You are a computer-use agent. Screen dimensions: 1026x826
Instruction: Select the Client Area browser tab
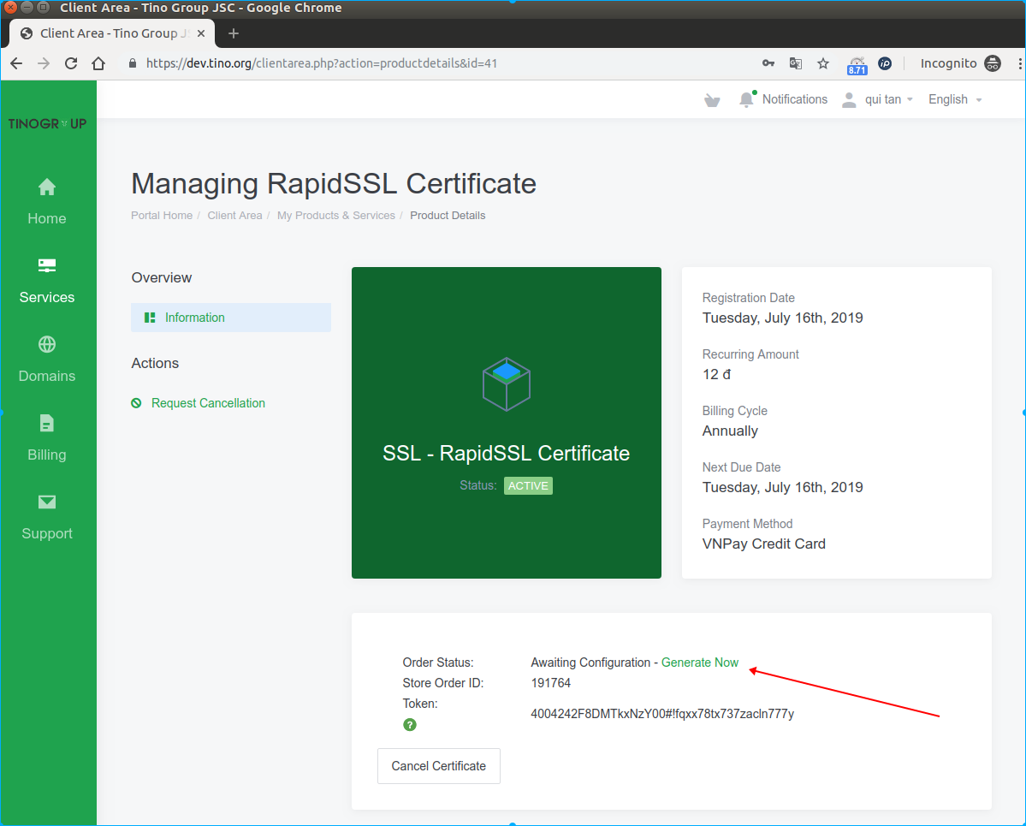click(x=113, y=33)
